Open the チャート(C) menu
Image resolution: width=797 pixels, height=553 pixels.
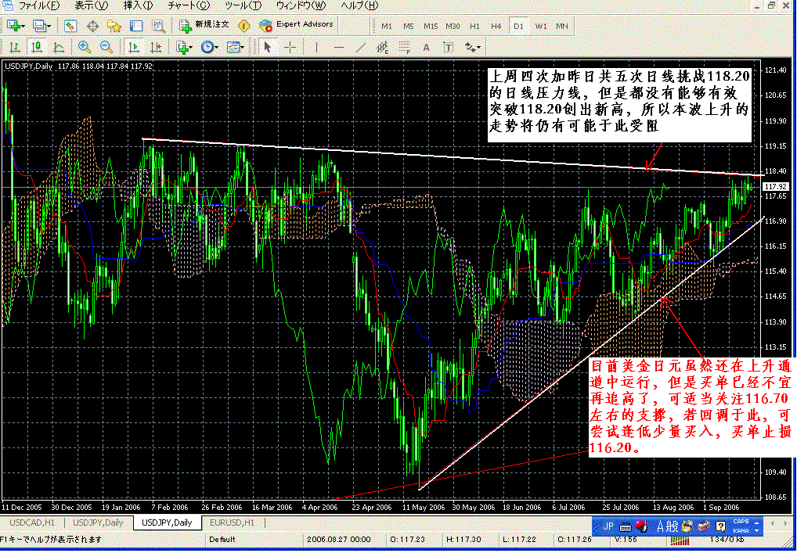[189, 5]
